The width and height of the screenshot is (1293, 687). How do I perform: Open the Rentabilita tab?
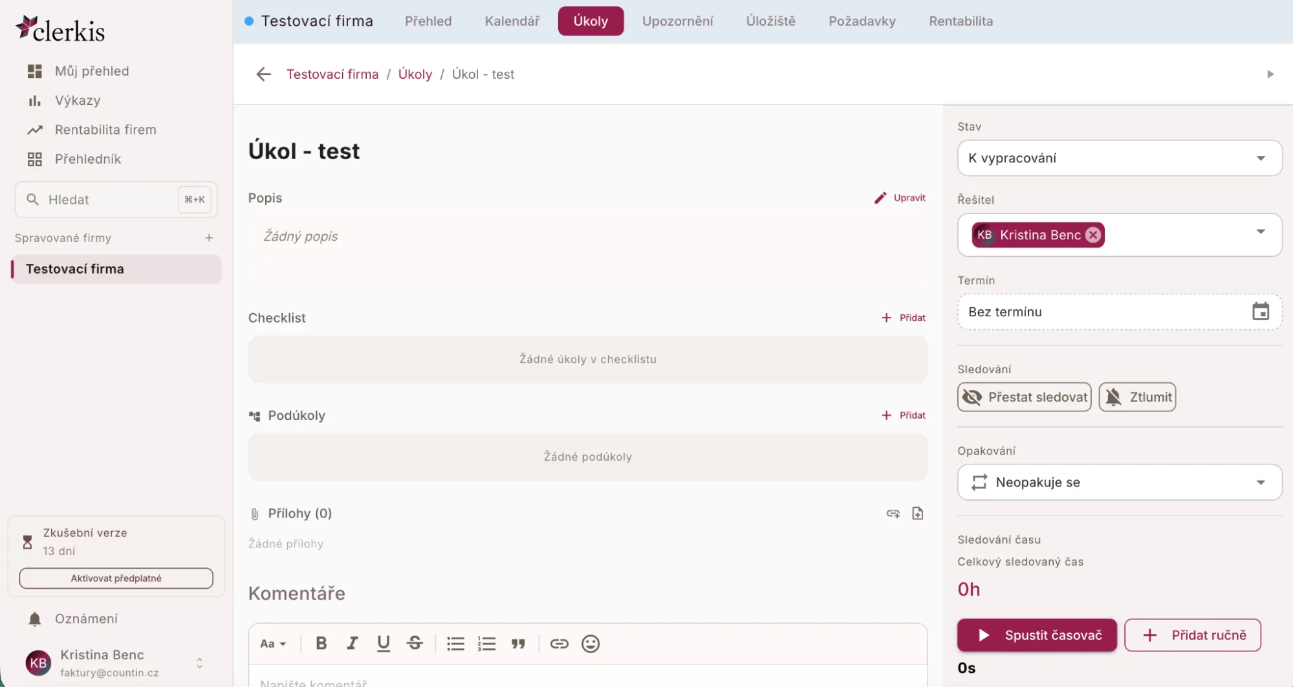(x=961, y=21)
